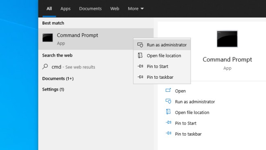
Task: Switch to the All search tab
Action: coord(49,9)
